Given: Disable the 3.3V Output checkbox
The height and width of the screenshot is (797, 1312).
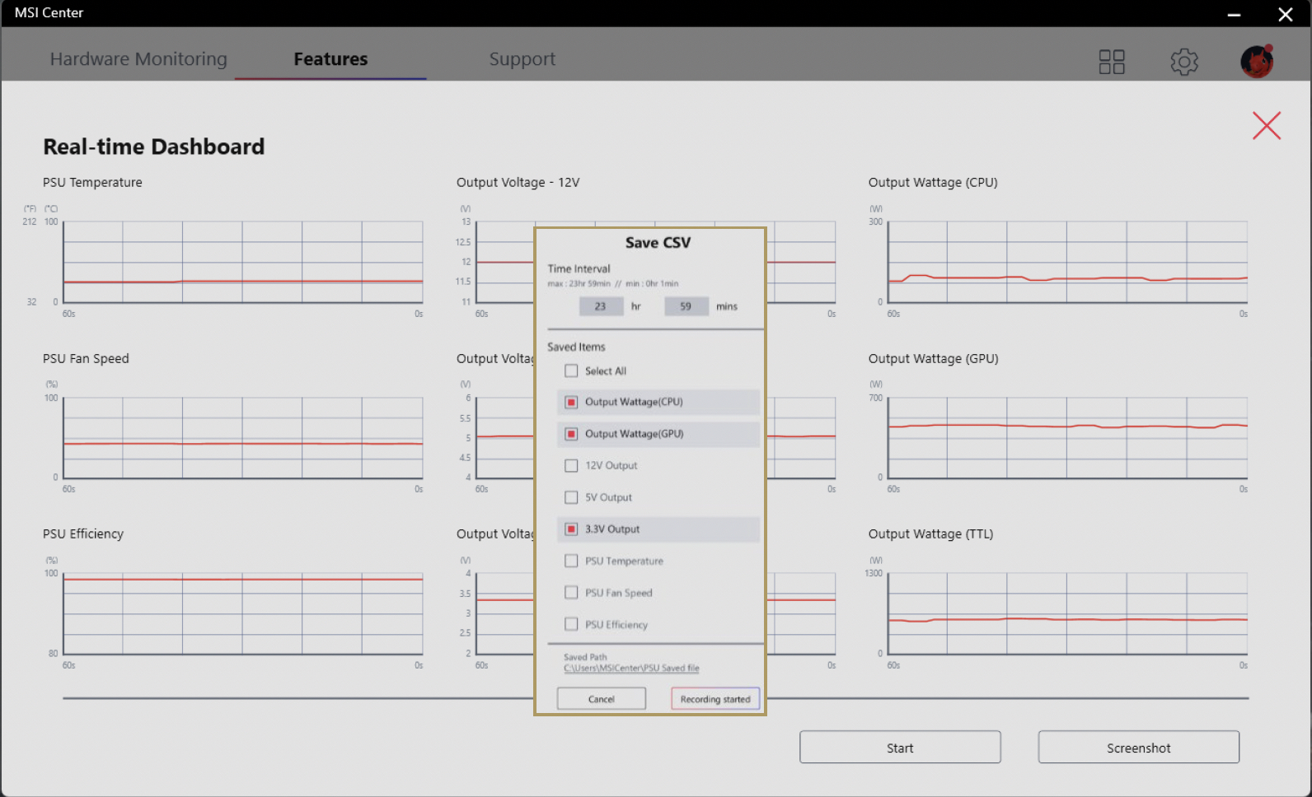Looking at the screenshot, I should click(x=571, y=529).
